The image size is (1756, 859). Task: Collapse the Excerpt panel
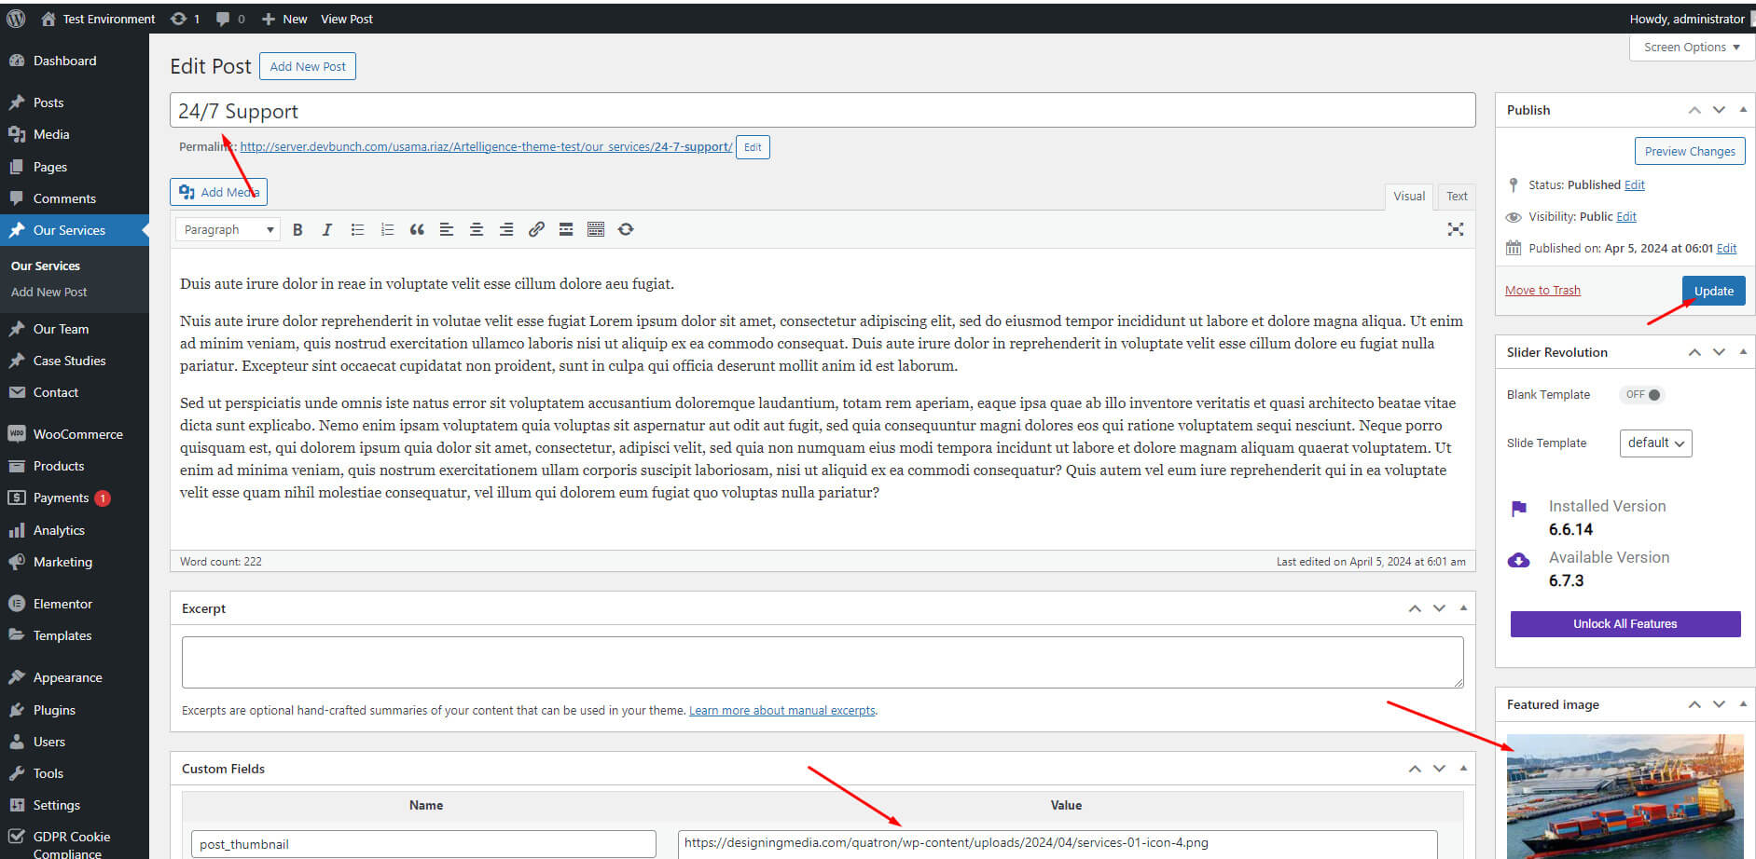tap(1463, 608)
